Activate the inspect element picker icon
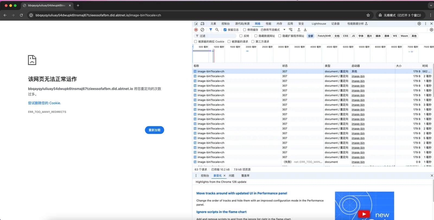The width and height of the screenshot is (434, 220). [196, 24]
